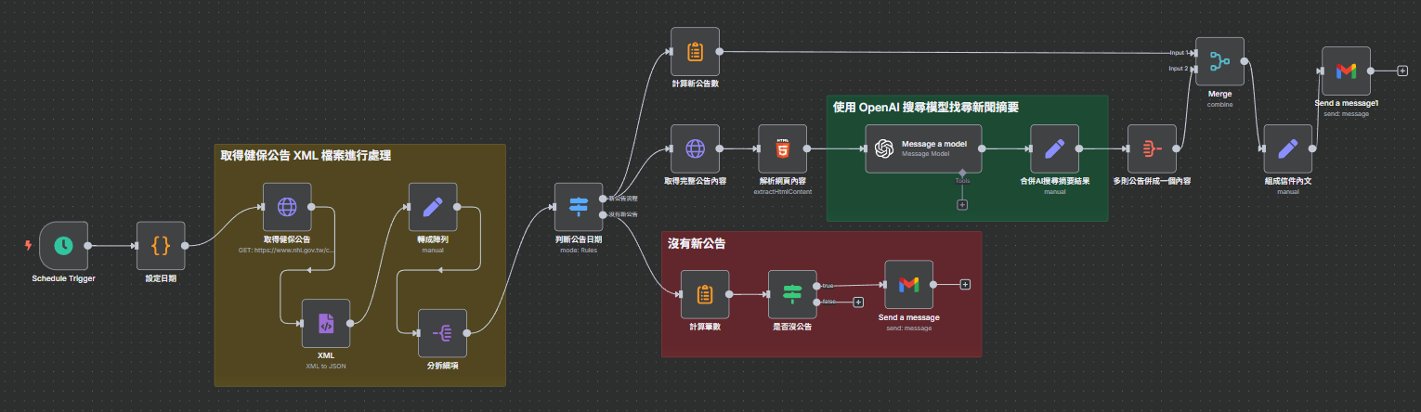1421x412 pixels.
Task: Select the XML to JSON node
Action: [x=326, y=323]
